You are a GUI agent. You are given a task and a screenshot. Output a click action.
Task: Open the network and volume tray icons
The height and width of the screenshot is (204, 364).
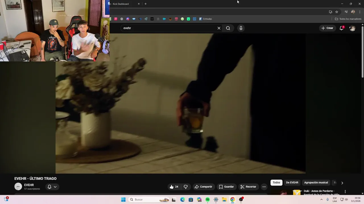(344, 199)
